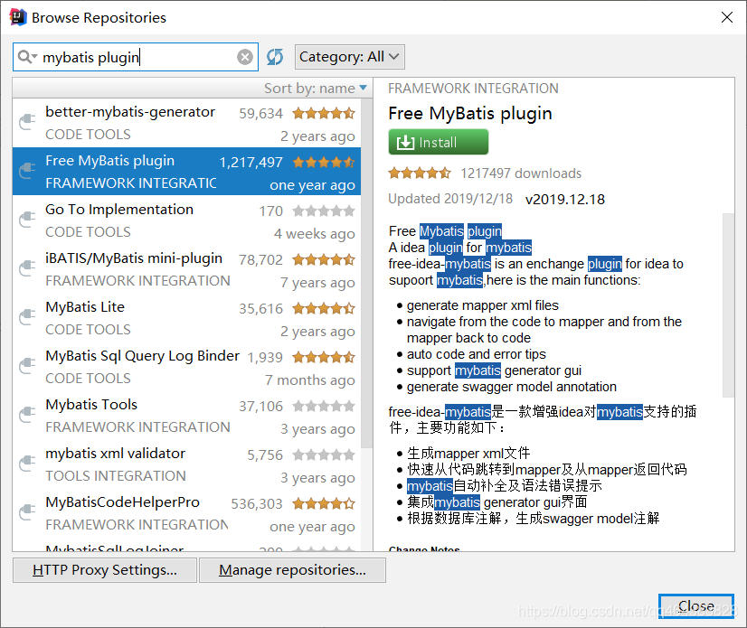Click the mybatis plugin search field
Image resolution: width=747 pixels, height=628 pixels.
point(136,57)
